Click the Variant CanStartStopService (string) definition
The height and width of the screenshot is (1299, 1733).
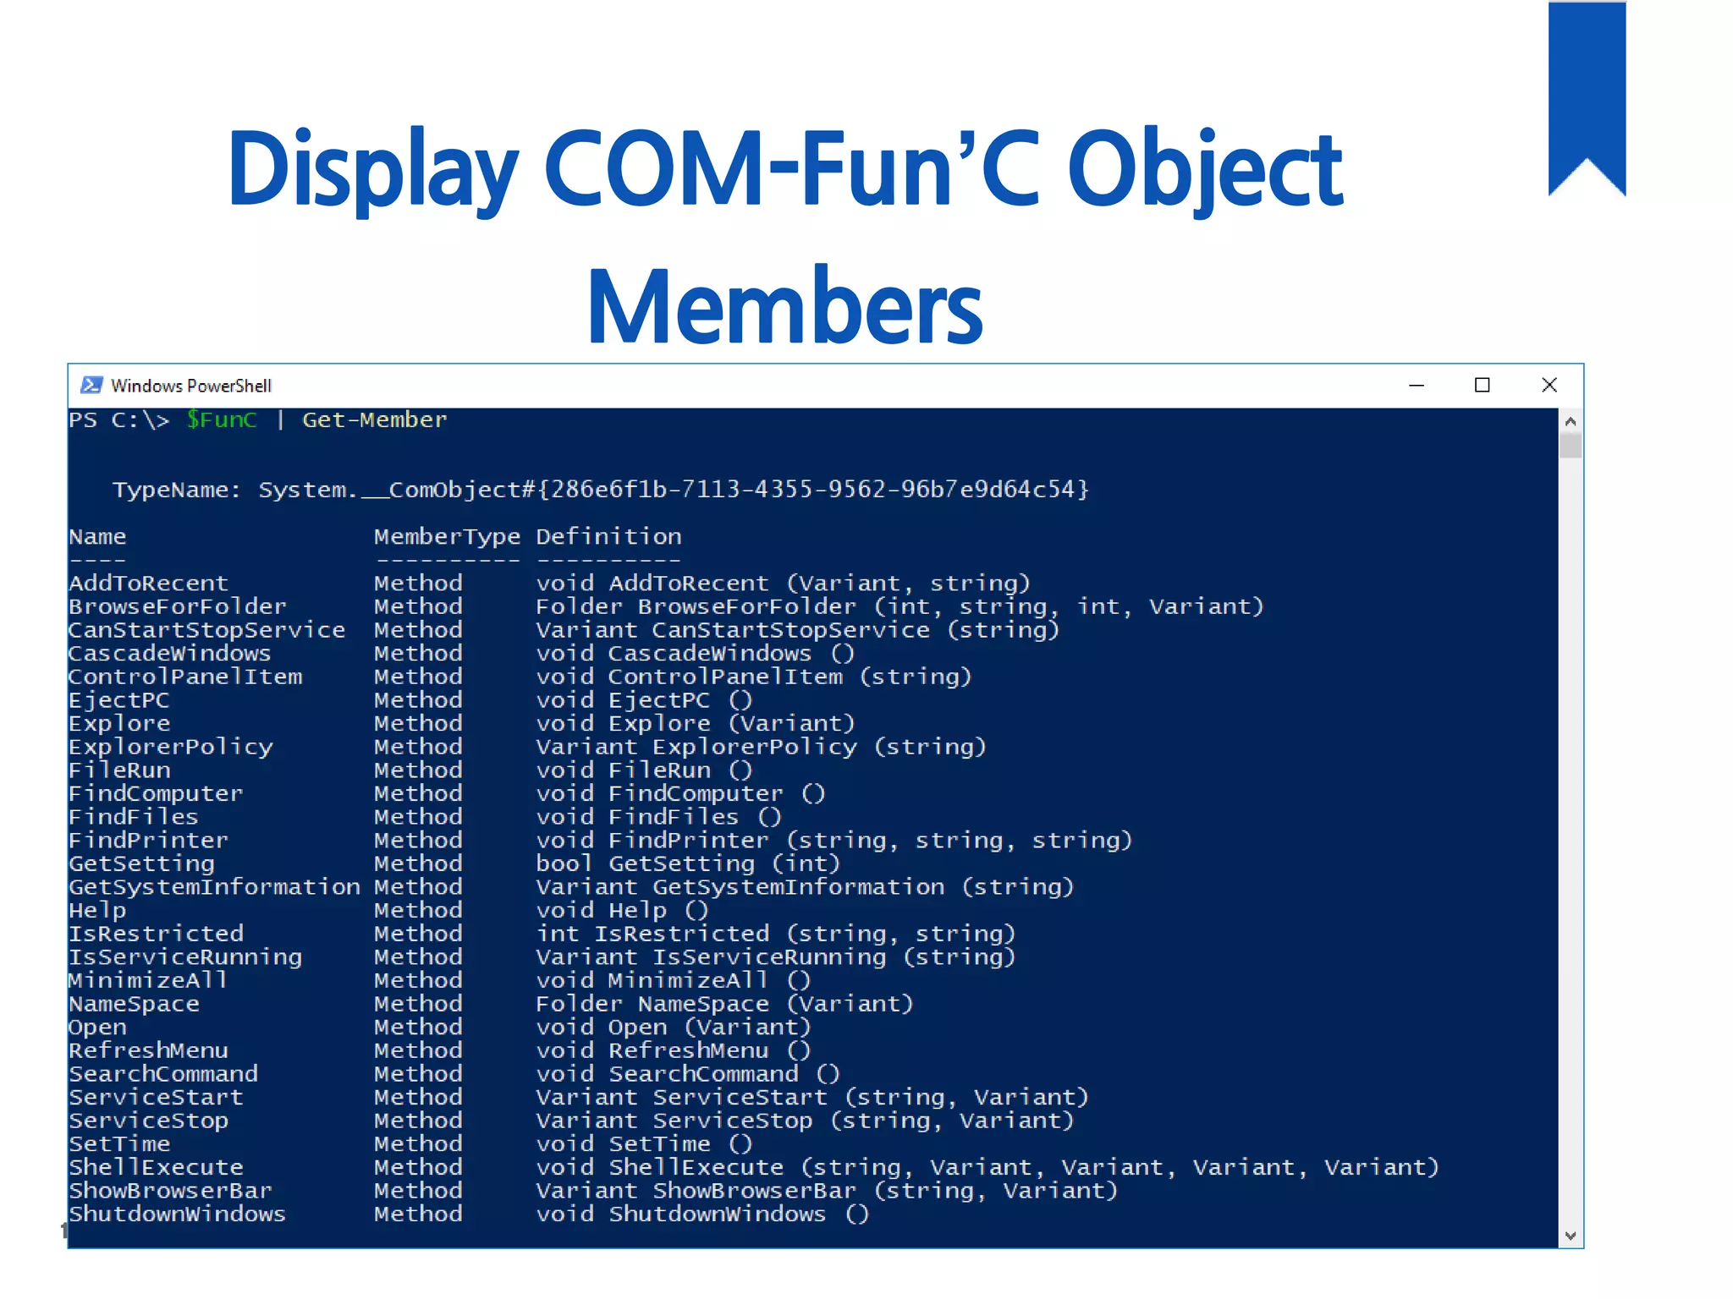click(x=797, y=630)
